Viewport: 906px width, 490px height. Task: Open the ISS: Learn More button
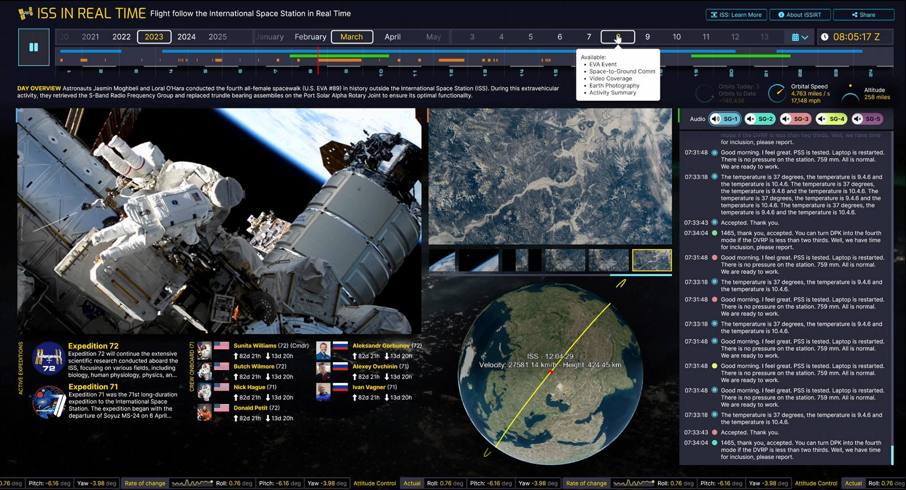tap(736, 15)
